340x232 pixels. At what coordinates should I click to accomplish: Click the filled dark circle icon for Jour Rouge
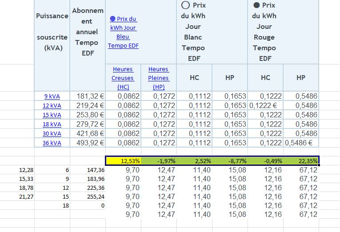tap(256, 5)
